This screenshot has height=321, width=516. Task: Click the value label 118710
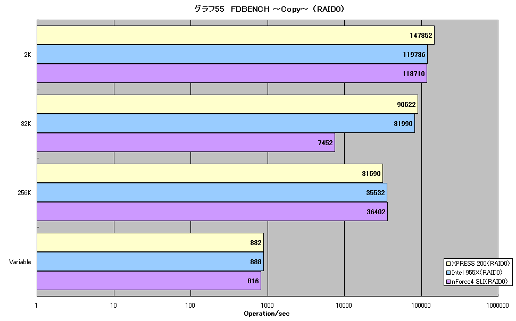tap(413, 74)
